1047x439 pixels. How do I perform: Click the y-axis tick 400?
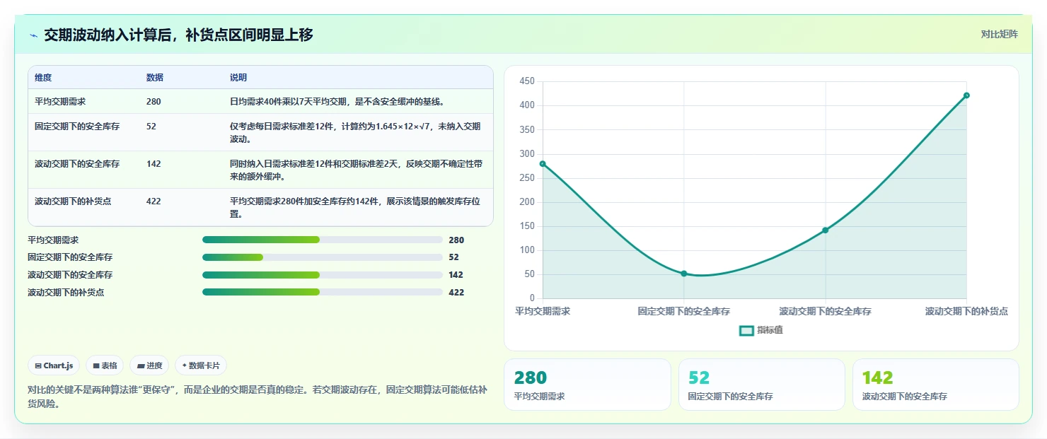point(526,105)
